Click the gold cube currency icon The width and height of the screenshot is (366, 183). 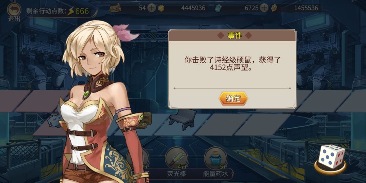click(161, 8)
